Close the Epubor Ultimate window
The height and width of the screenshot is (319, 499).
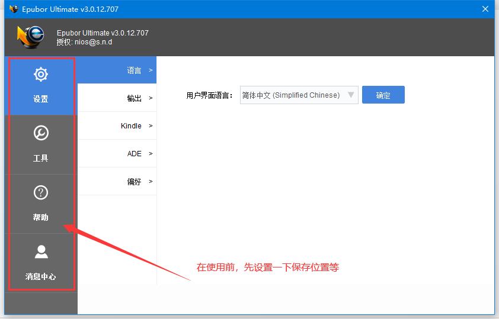coord(485,9)
